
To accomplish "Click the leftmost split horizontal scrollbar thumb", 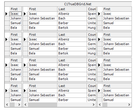I will pos(12,104).
